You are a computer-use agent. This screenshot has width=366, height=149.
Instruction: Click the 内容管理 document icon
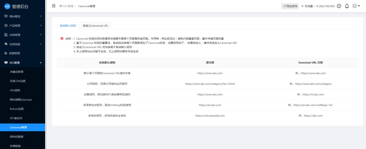point(6,35)
